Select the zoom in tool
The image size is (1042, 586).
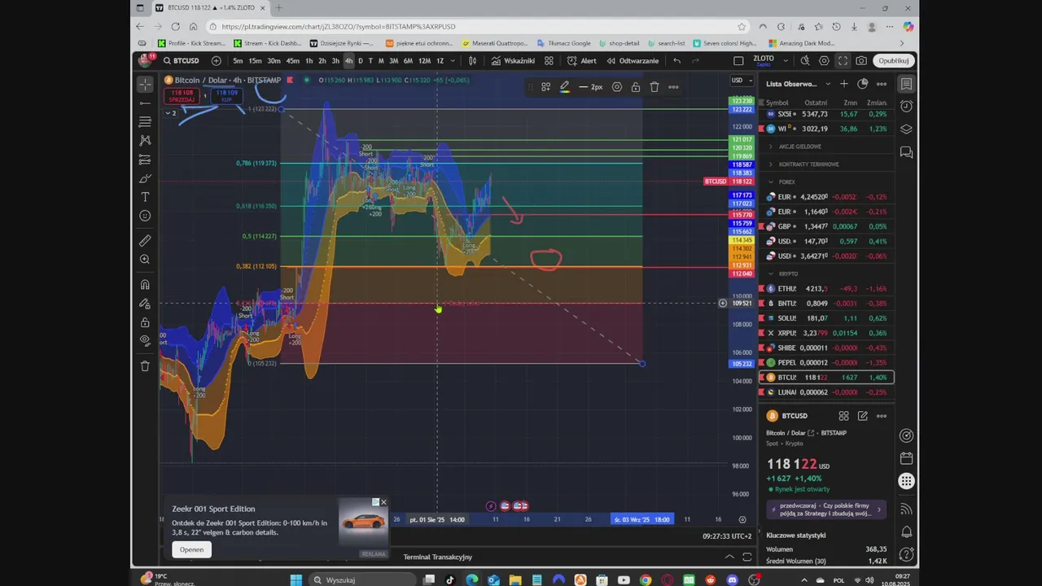pos(145,260)
